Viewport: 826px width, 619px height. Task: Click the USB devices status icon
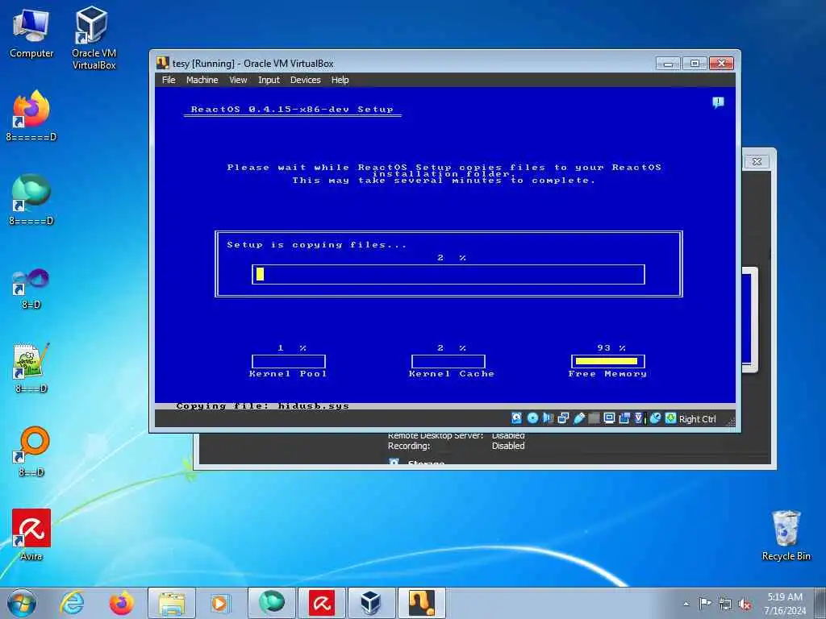coord(579,418)
